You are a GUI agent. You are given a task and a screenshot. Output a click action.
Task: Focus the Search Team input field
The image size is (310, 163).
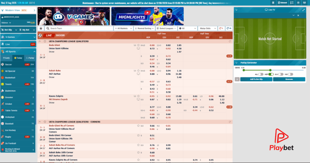(79, 28)
